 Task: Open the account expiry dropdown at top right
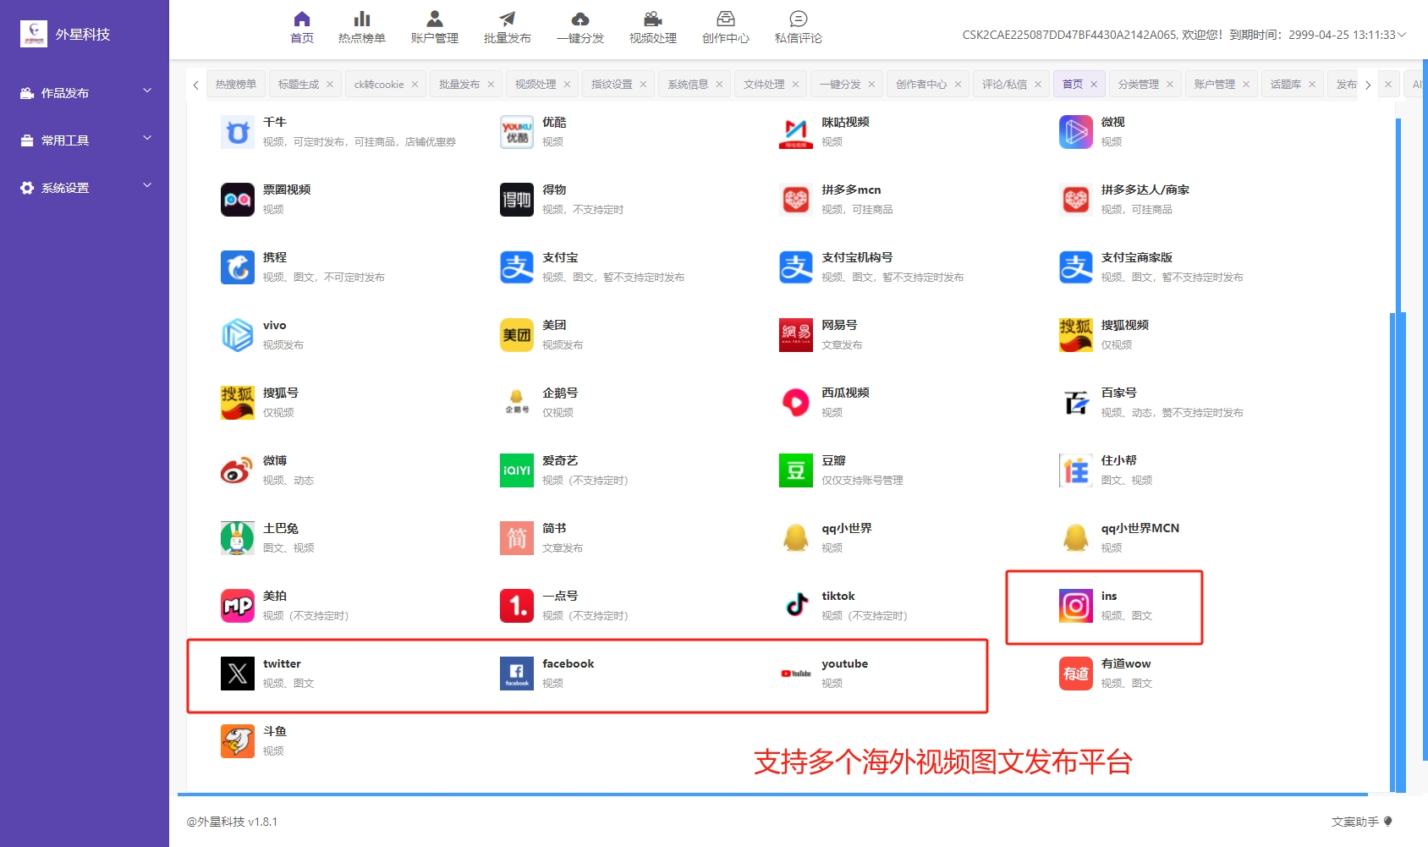point(1400,36)
